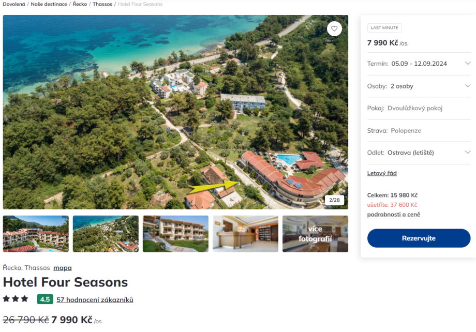This screenshot has height=332, width=476.
Task: Navigate to Řecko breadcrumb
Action: tap(80, 4)
